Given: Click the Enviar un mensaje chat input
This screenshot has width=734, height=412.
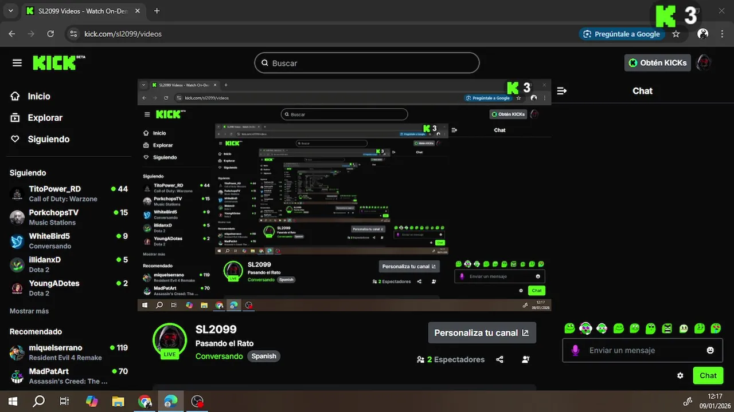Looking at the screenshot, I should pyautogui.click(x=643, y=350).
